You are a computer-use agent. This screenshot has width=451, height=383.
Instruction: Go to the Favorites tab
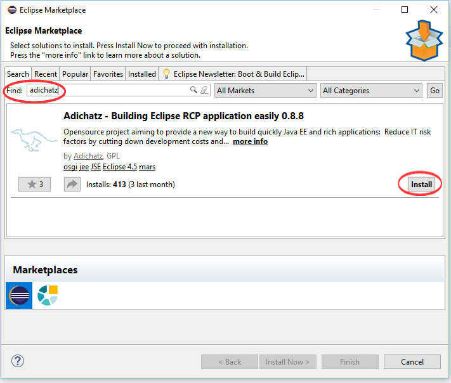pyautogui.click(x=108, y=74)
